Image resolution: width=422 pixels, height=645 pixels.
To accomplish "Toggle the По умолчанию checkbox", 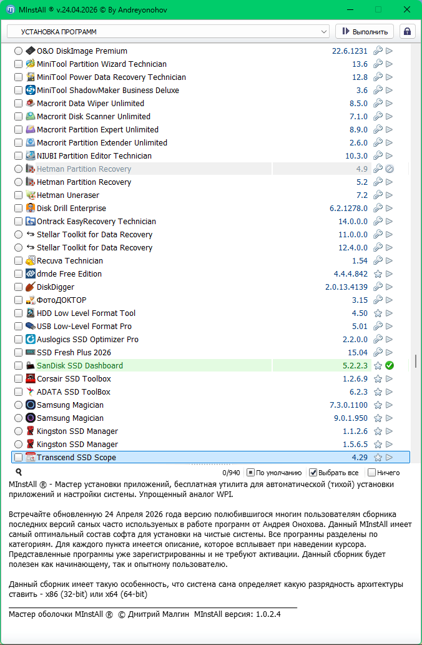I will click(x=250, y=473).
